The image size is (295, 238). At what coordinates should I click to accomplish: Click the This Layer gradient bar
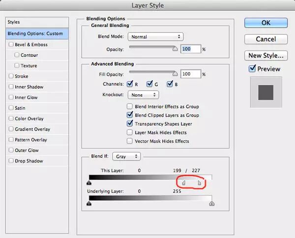150,177
